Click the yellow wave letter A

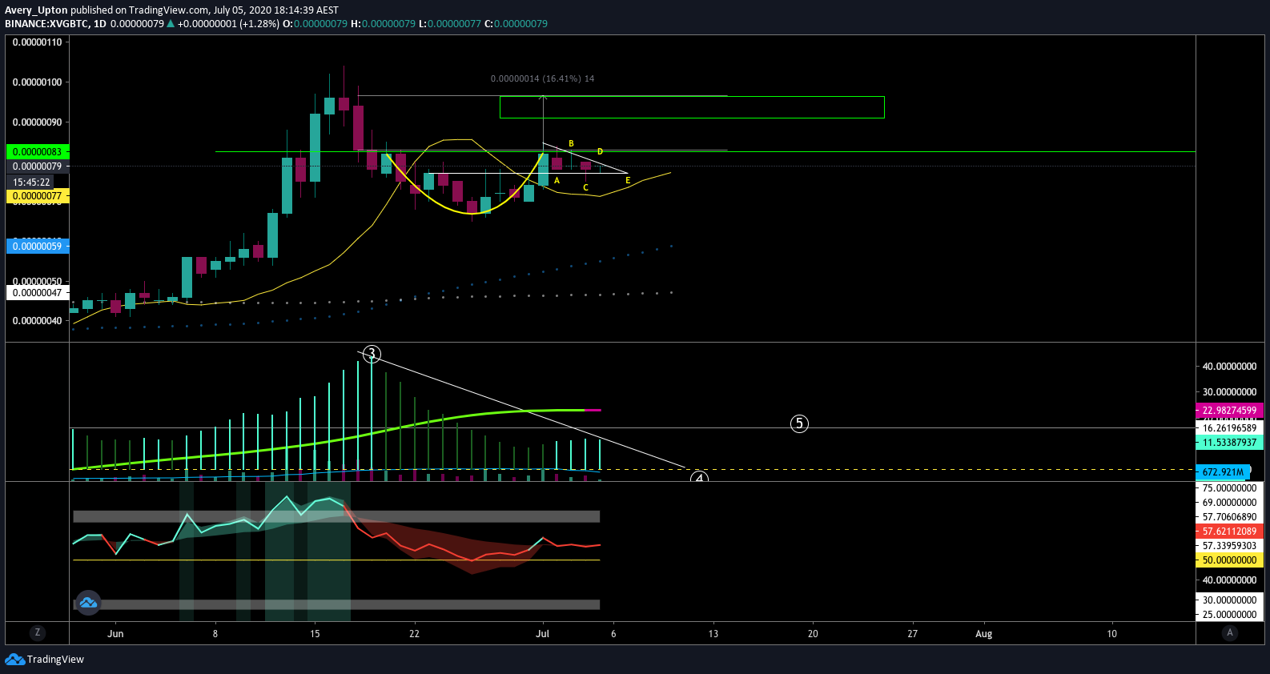tap(557, 181)
